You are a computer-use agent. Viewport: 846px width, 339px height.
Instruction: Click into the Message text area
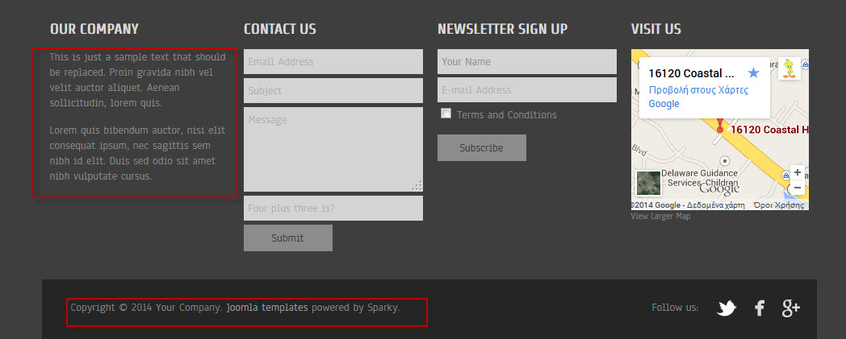click(333, 150)
